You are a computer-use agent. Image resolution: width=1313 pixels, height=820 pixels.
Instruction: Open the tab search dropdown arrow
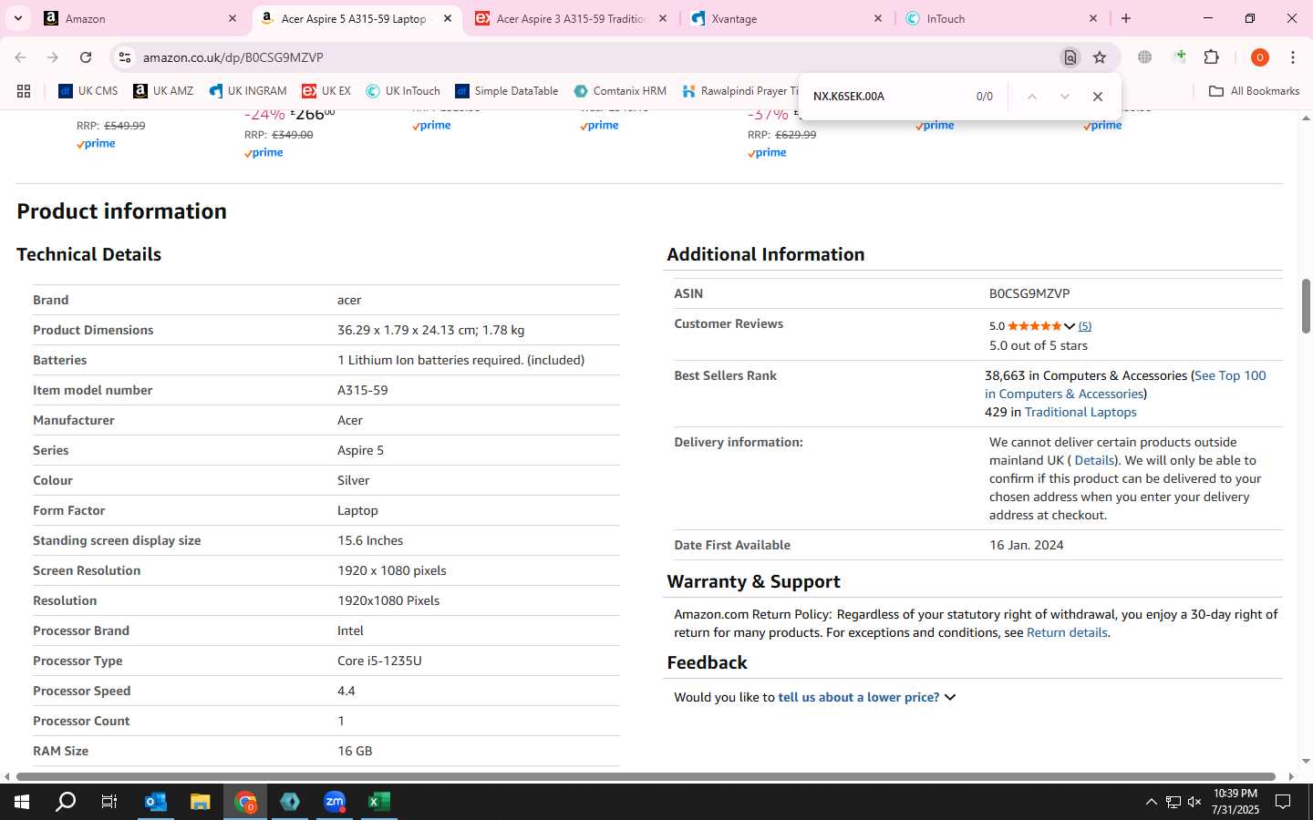point(17,18)
